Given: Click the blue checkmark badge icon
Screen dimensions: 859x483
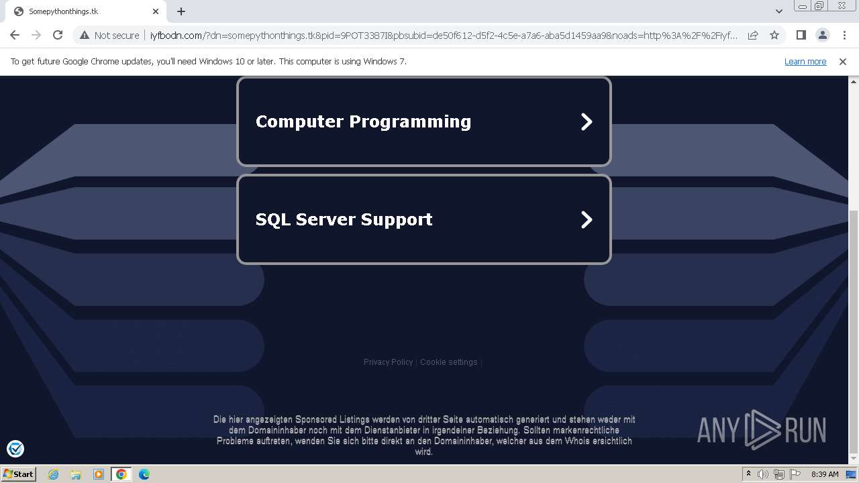Looking at the screenshot, I should point(15,449).
